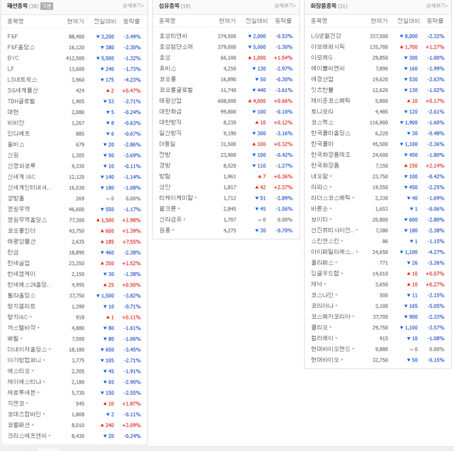Open the 코스맥스 stock link
The width and height of the screenshot is (454, 451).
pos(322,122)
